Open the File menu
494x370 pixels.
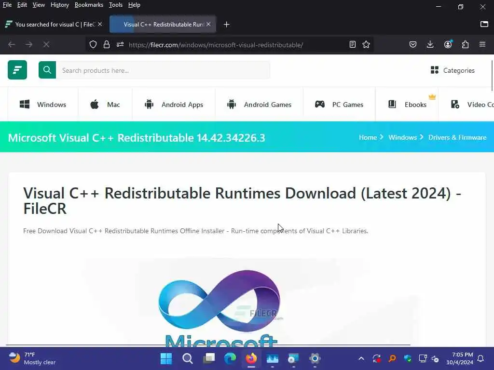tap(7, 5)
